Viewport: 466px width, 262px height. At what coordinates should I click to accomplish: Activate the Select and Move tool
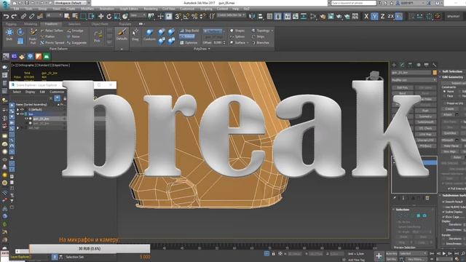[x=101, y=16]
